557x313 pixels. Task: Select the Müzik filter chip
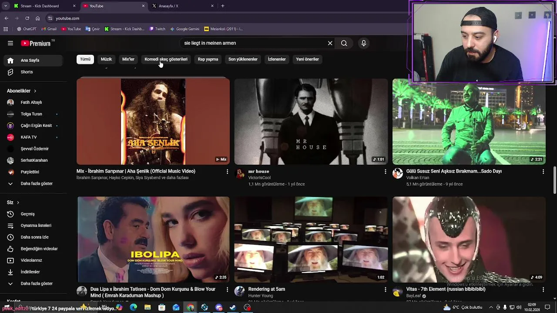pos(106,59)
